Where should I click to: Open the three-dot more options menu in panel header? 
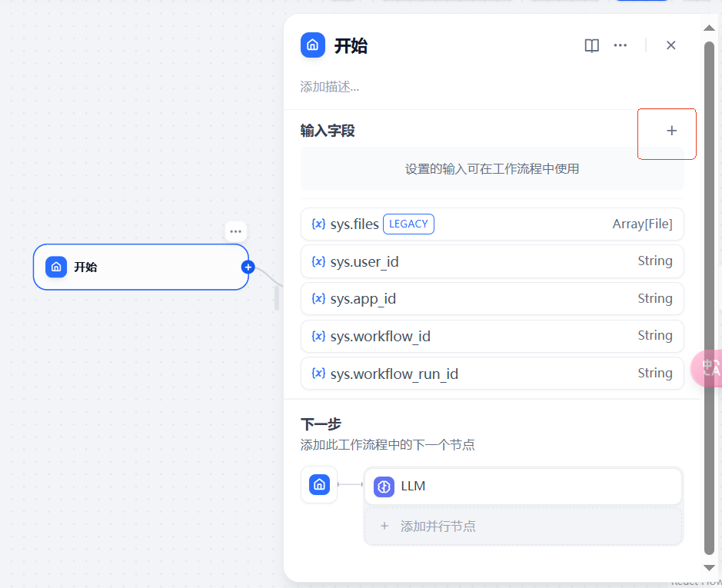pyautogui.click(x=620, y=45)
